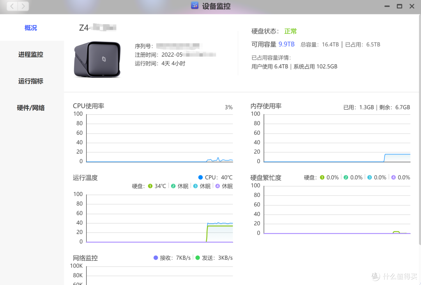Select disk 3 icon in the 运行温度 legend

[x=195, y=186]
